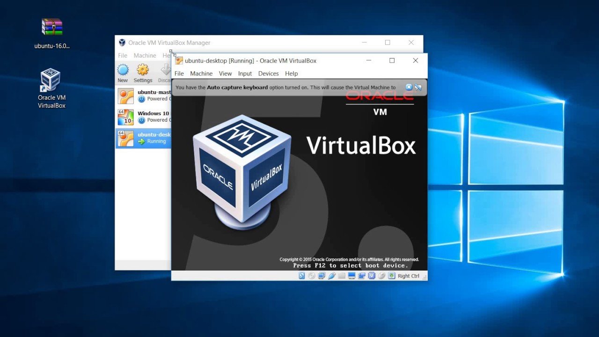The height and width of the screenshot is (337, 599).
Task: Open the Machine menu in VirtualBox Manager
Action: [145, 55]
